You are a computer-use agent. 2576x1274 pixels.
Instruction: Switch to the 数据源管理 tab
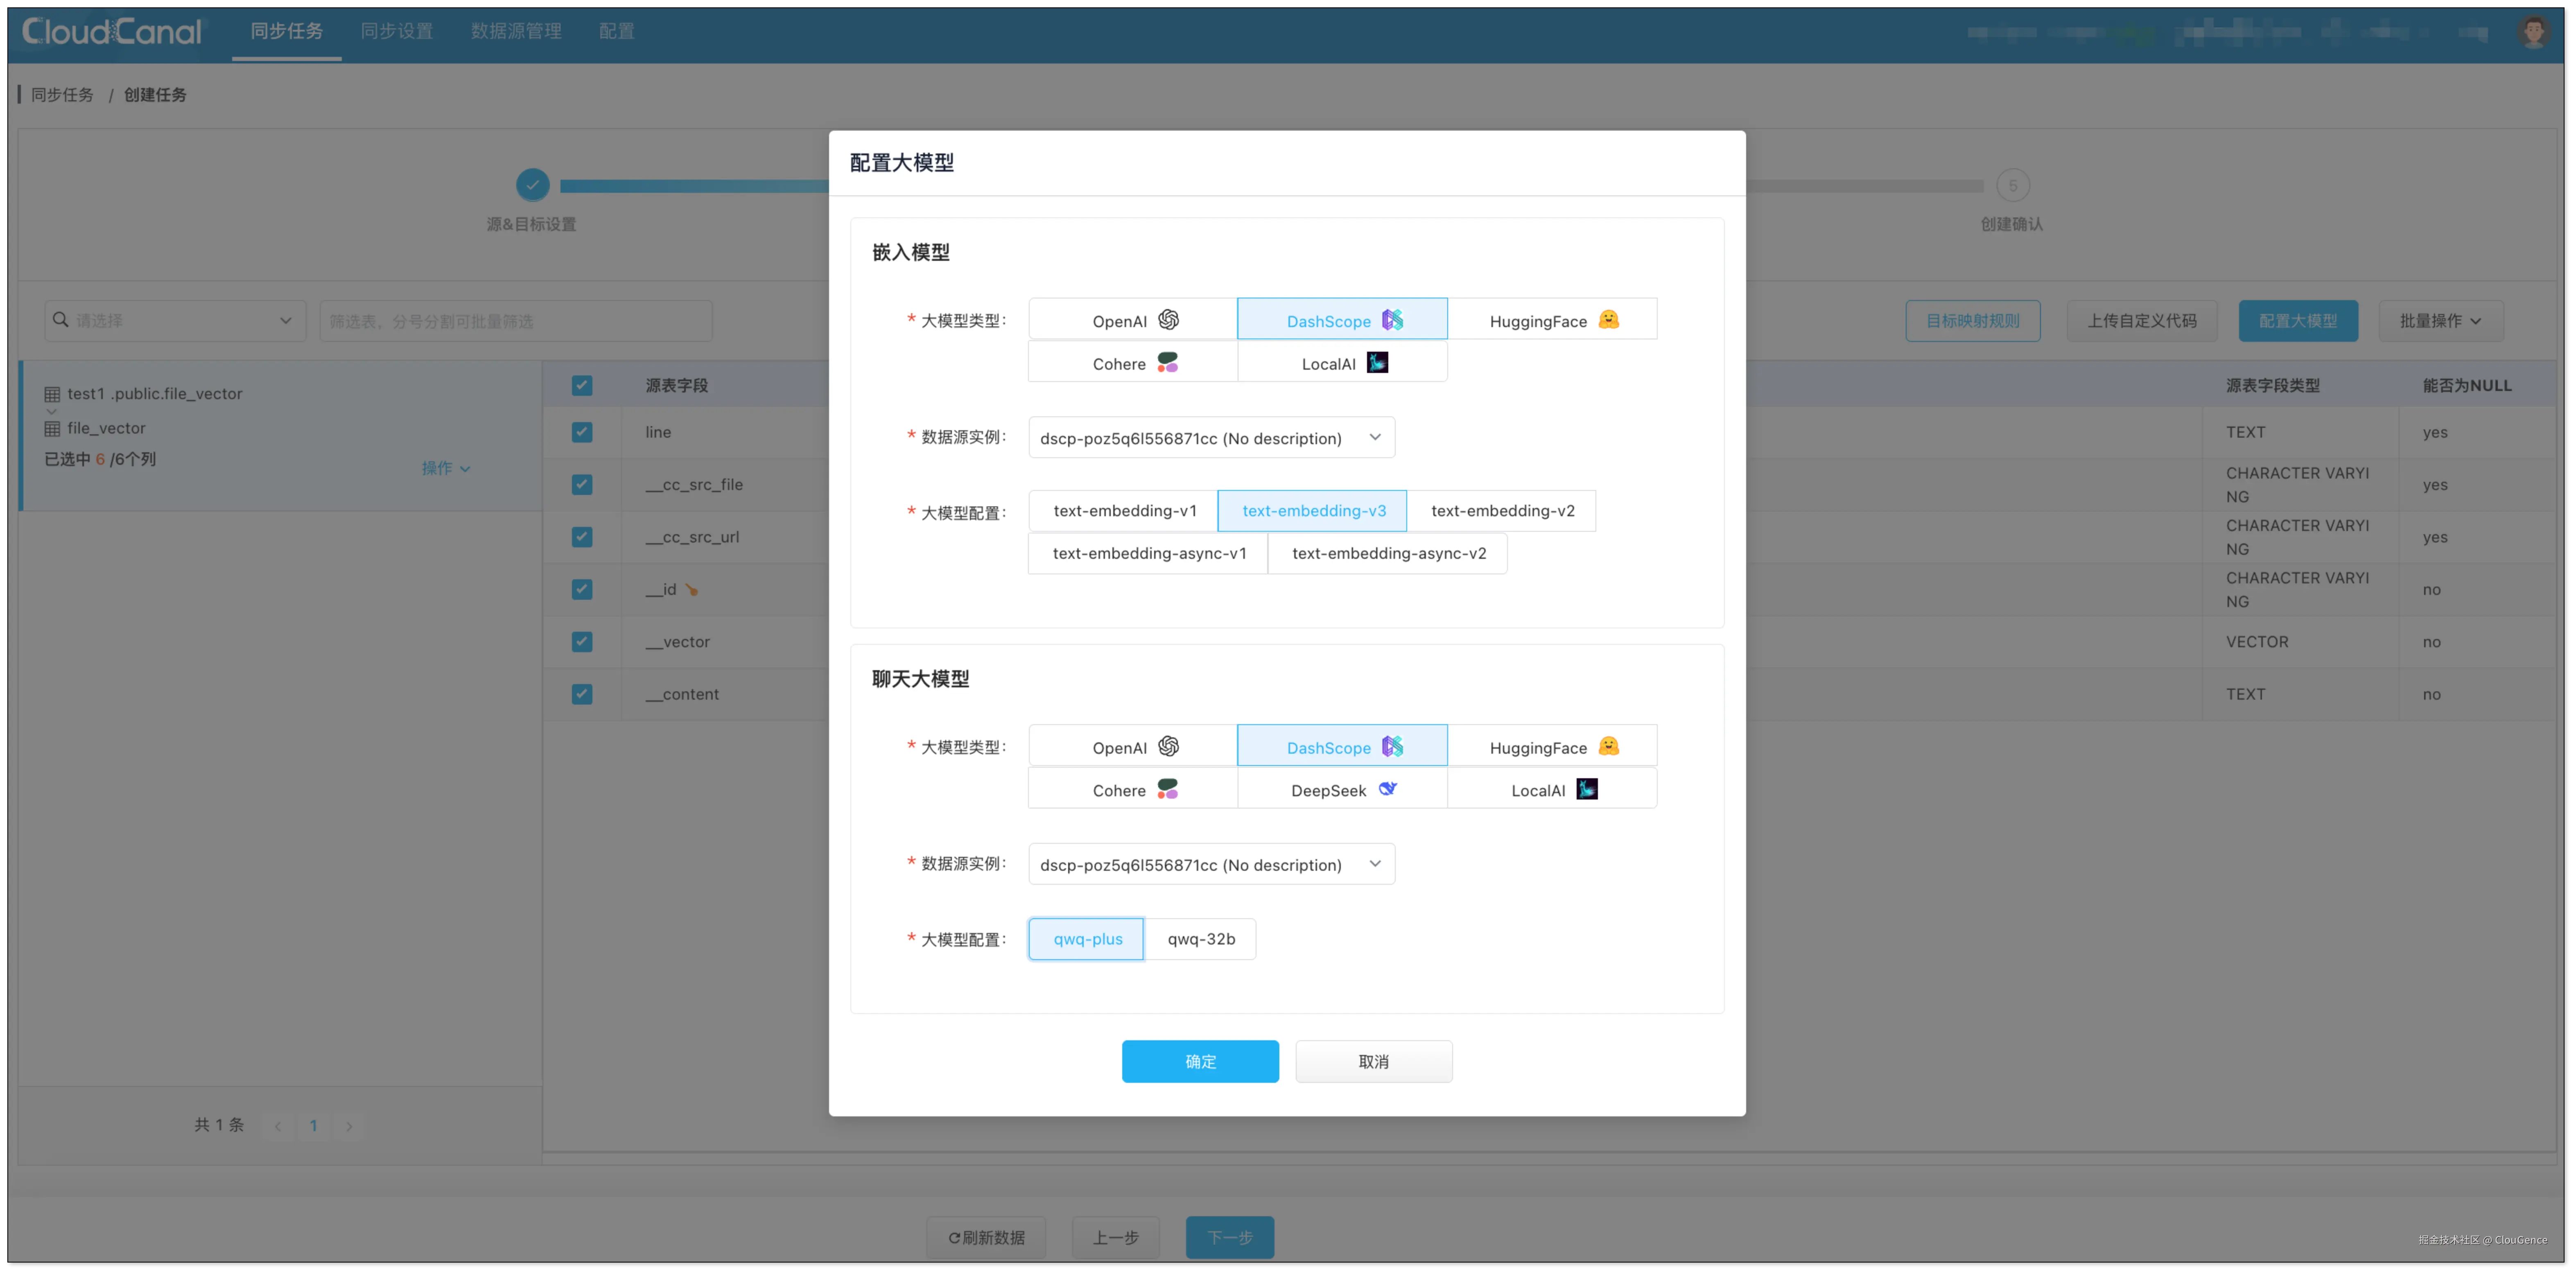tap(516, 32)
